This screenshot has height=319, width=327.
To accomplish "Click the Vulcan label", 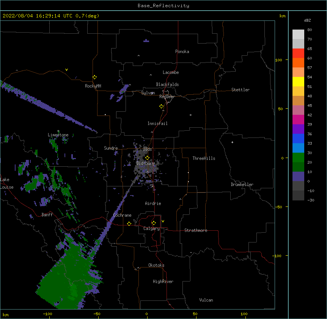I will pos(206,300).
